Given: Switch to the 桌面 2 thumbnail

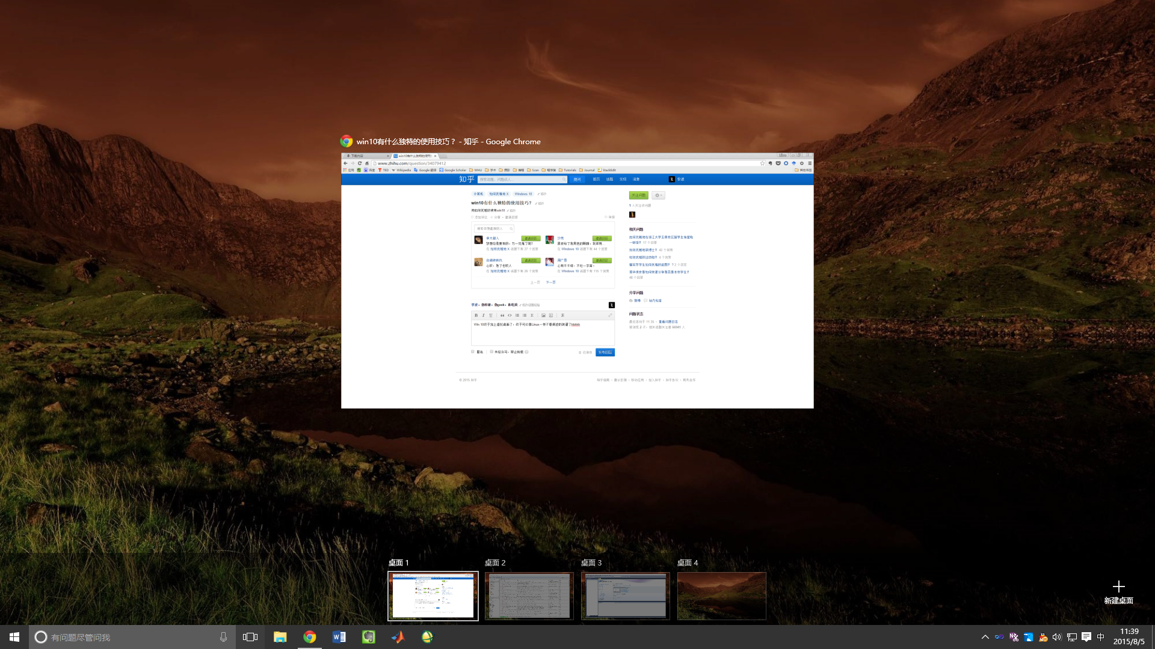Looking at the screenshot, I should click(x=529, y=596).
